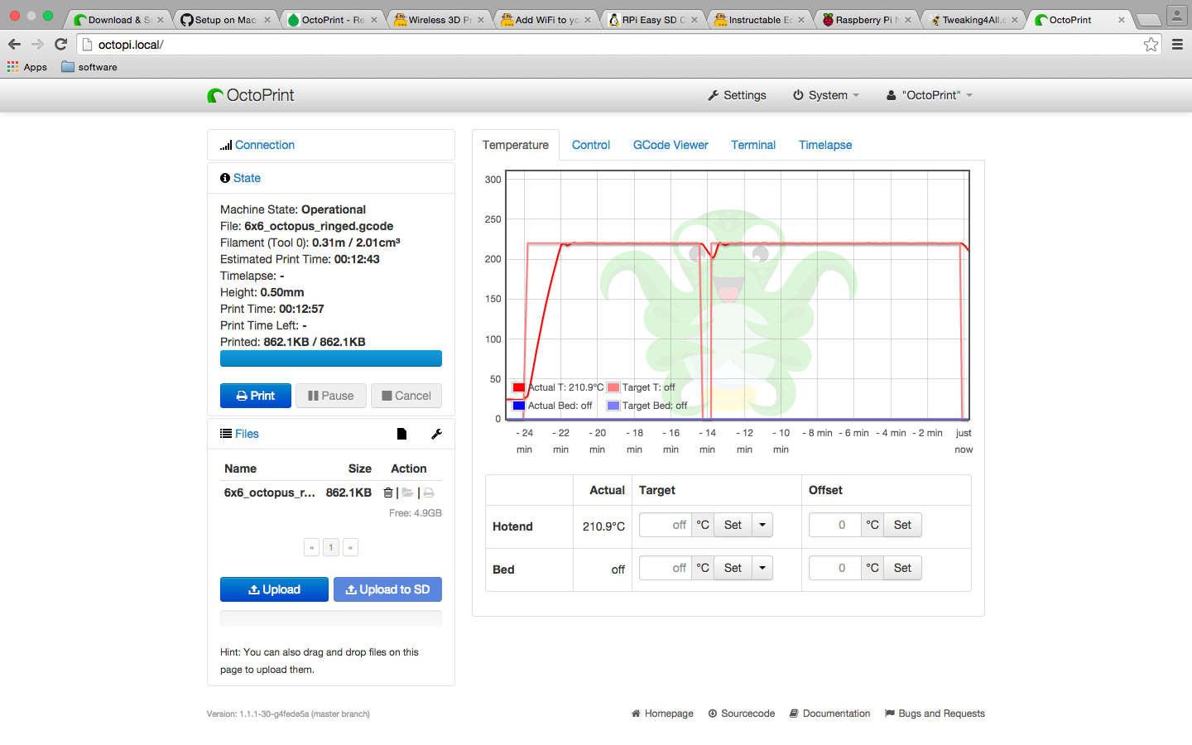Switch to Raspberry Pi browser tab
The image size is (1192, 745).
(868, 20)
